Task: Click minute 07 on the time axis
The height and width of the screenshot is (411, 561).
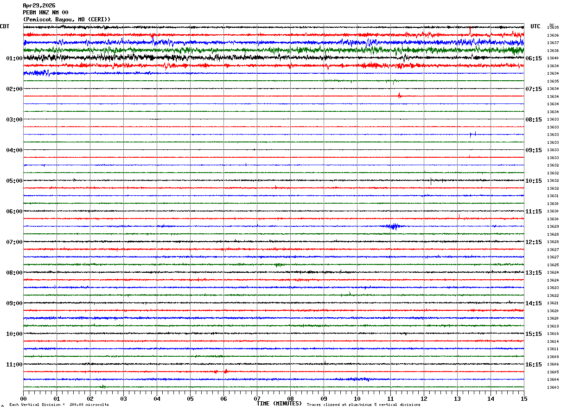Action: (257, 398)
